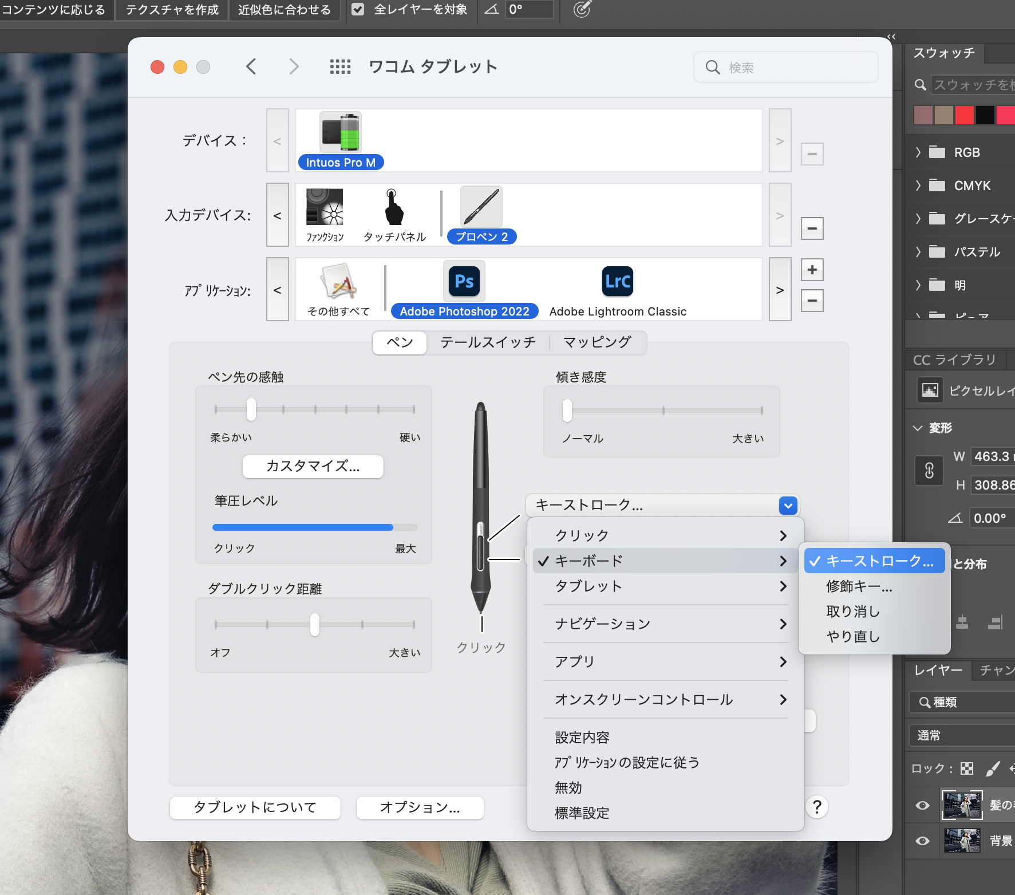The image size is (1015, 895).
Task: Open help with the question mark button
Action: [817, 807]
